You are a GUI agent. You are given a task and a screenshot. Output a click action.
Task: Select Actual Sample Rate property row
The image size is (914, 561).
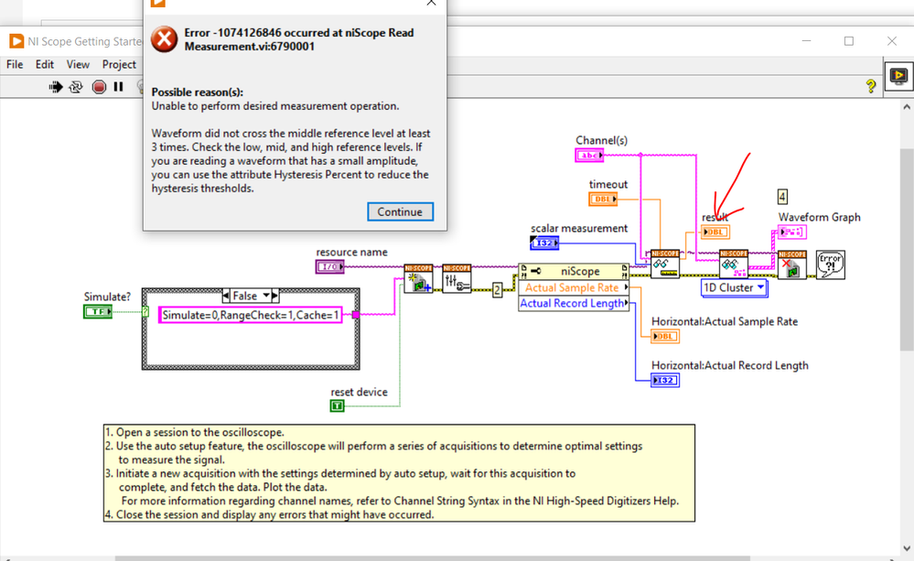[574, 287]
